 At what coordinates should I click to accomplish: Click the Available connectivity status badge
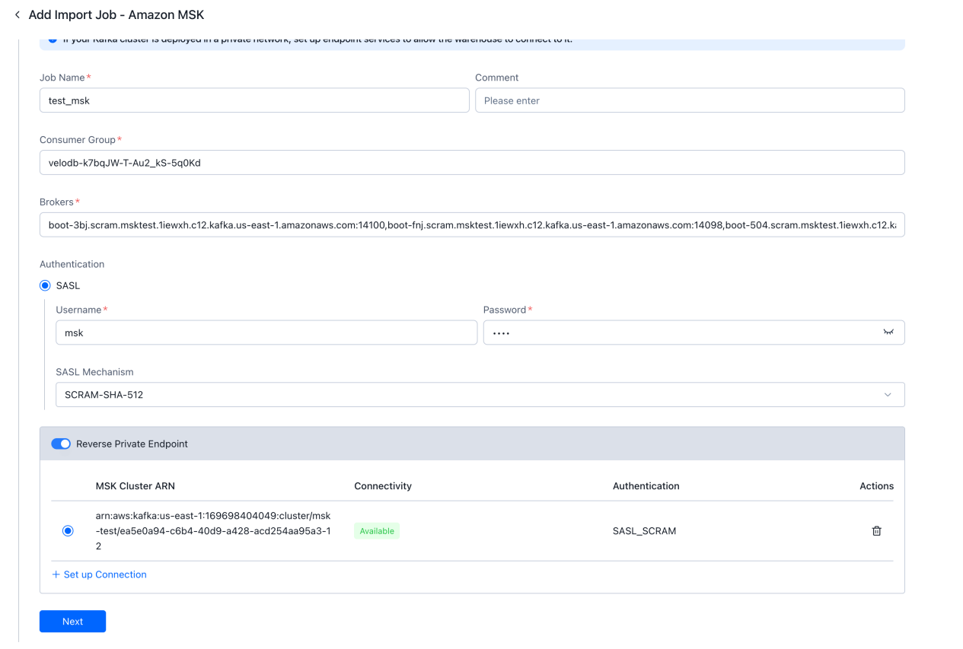click(x=377, y=531)
